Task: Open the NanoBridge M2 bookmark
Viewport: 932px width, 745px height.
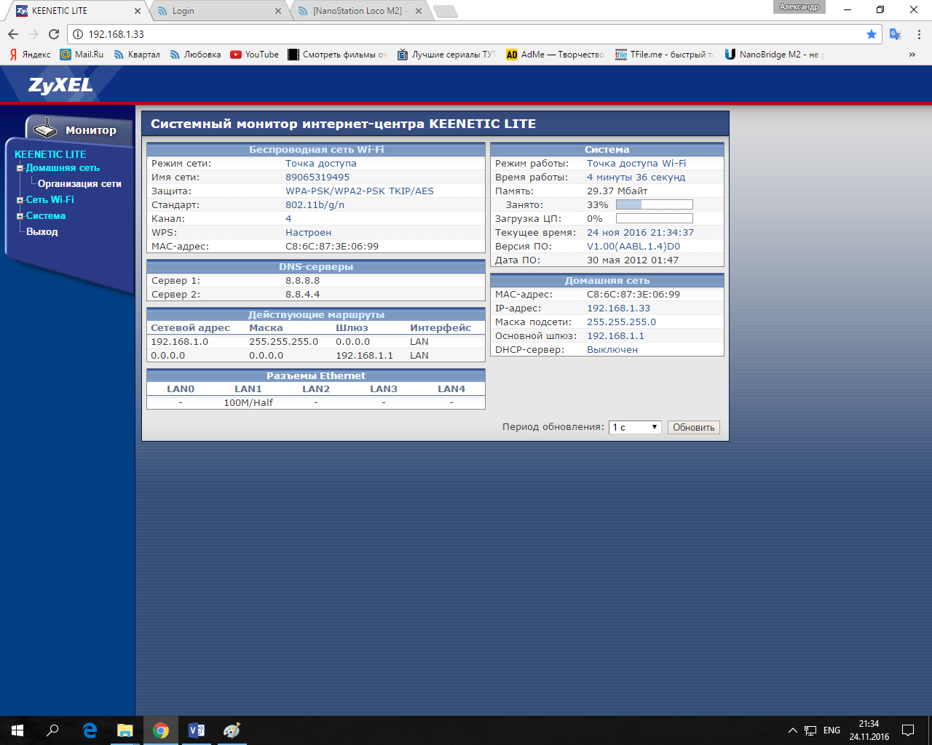Action: [773, 55]
